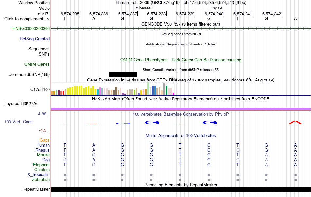This screenshot has height=197, width=311.
Task: Click 'Repeating Elements by RepeatMasker' title
Action: (181, 185)
